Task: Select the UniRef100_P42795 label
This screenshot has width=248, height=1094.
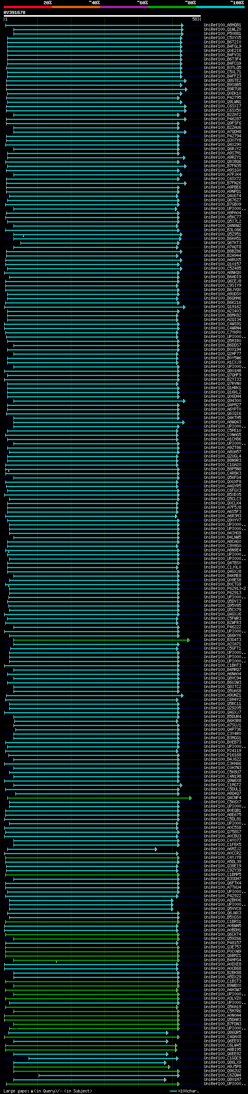Action: [222, 98]
